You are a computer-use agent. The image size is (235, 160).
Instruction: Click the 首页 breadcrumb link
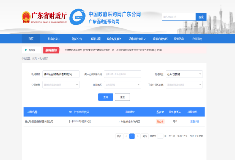[x=34, y=59]
